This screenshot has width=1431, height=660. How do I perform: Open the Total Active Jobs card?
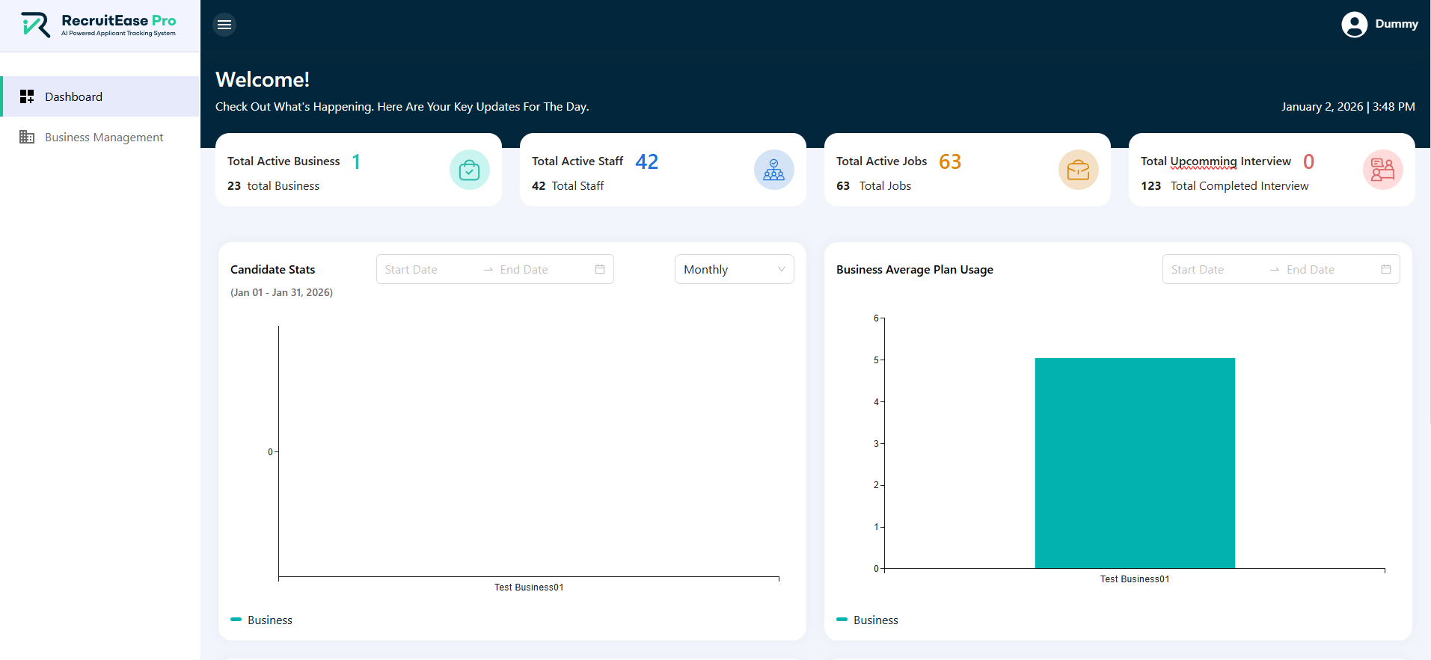coord(966,170)
